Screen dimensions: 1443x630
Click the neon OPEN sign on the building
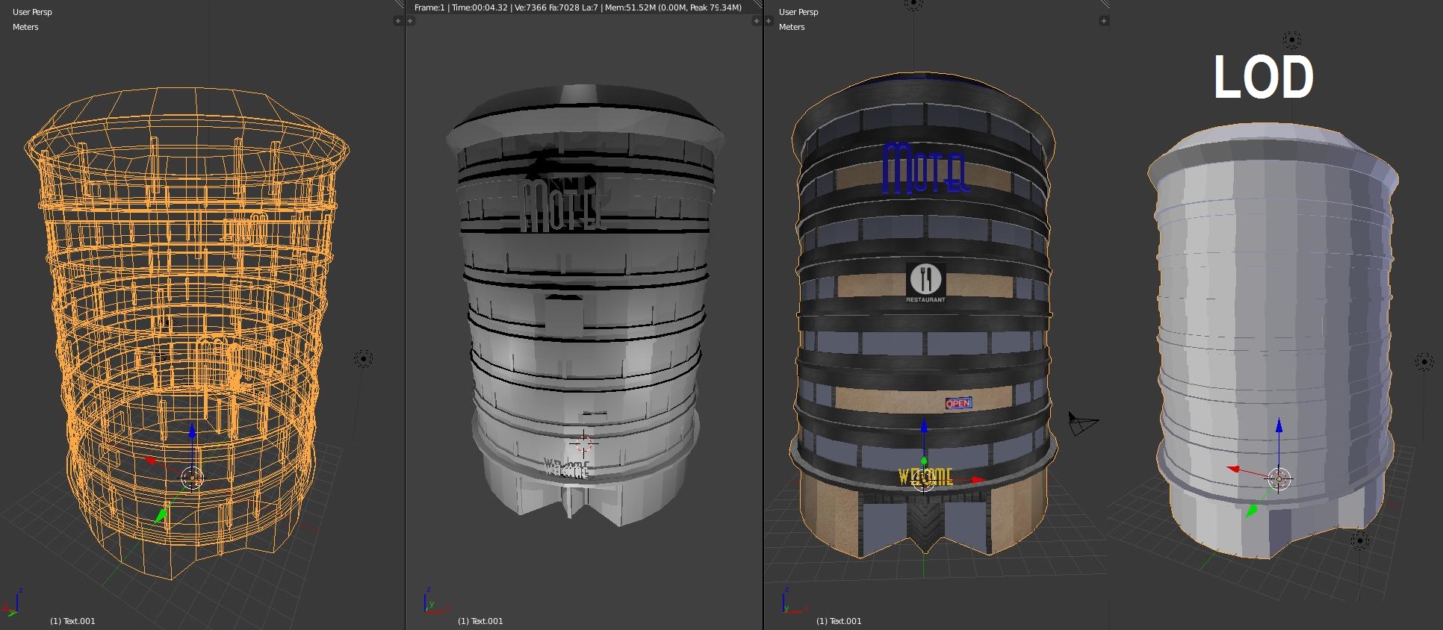tap(958, 403)
